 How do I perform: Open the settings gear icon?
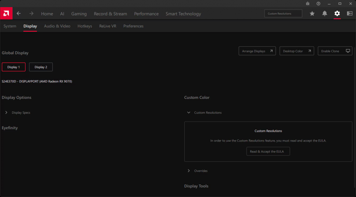click(337, 14)
